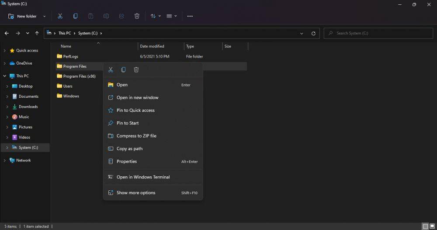Switch to Large icons view in status bar

[x=432, y=226]
